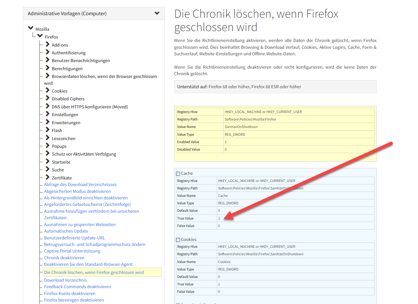Expand the Schutz vor Aktivitäten Verfolgung arrow
The image size is (418, 304).
[47, 153]
